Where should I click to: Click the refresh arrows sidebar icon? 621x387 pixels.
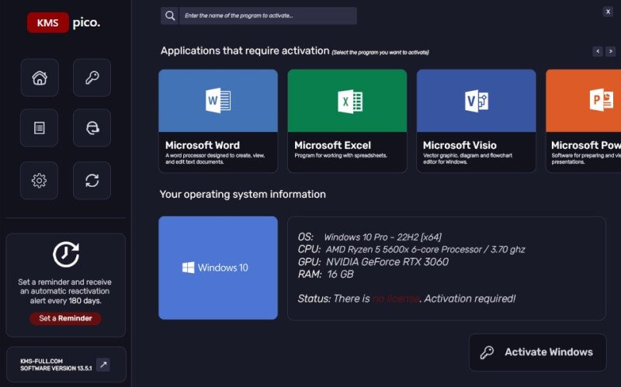(92, 181)
